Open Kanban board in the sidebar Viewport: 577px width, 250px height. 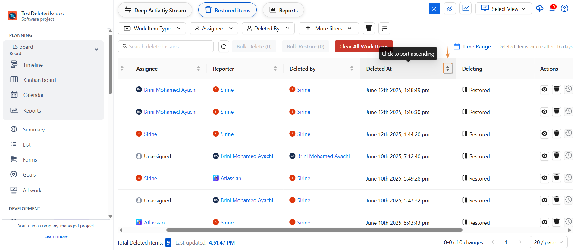(x=39, y=80)
